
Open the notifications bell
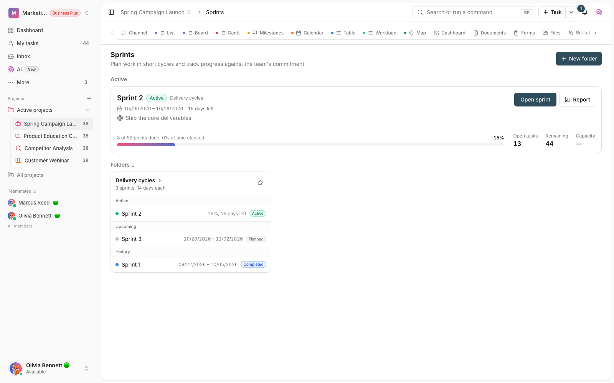[x=585, y=12]
